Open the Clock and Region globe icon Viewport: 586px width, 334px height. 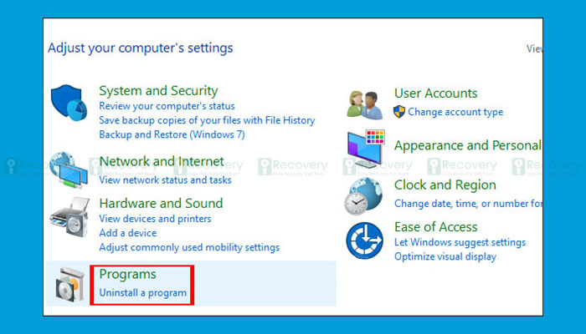click(363, 196)
